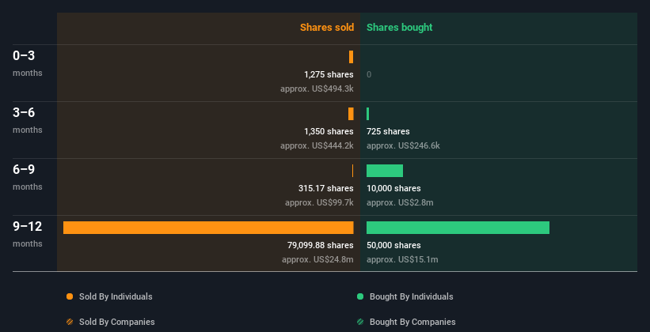The height and width of the screenshot is (332, 650).
Task: Toggle the Bought By Companies legend label
Action: tap(412, 322)
